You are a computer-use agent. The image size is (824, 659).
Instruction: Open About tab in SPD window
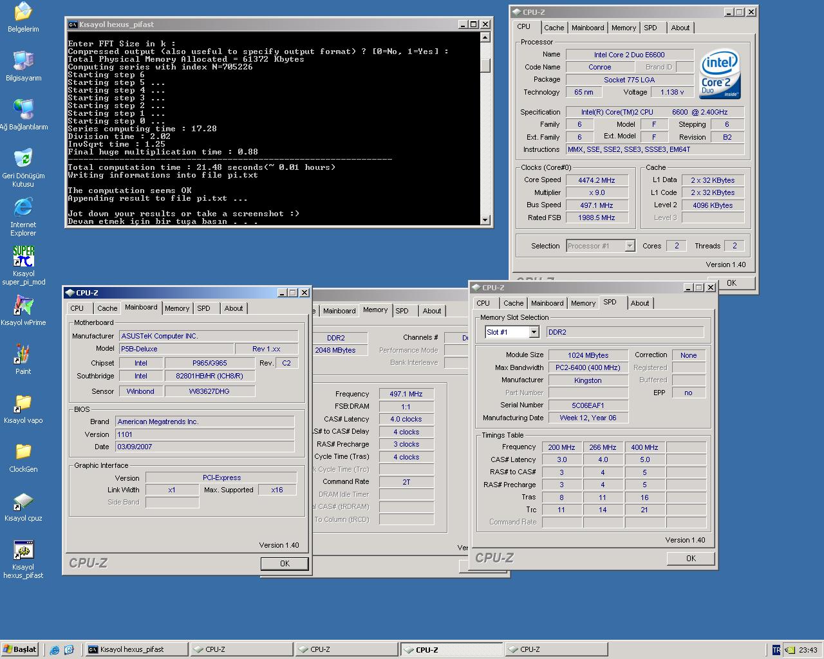point(640,303)
